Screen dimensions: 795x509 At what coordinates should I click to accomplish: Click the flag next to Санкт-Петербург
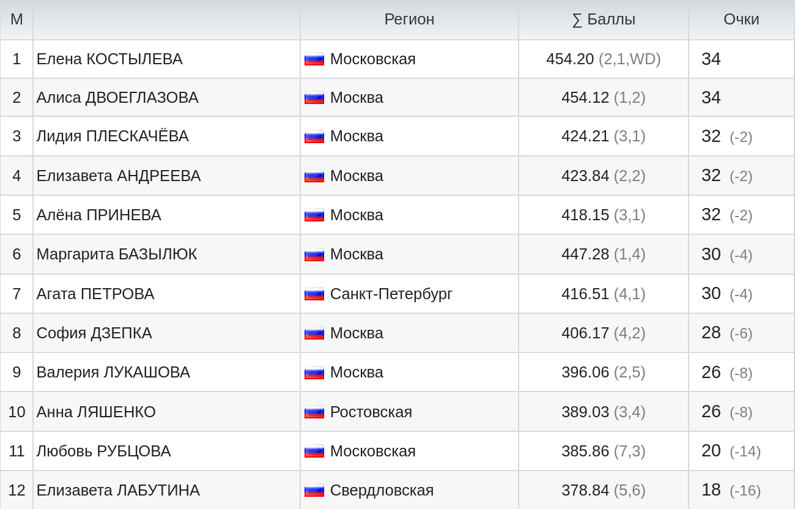(314, 294)
